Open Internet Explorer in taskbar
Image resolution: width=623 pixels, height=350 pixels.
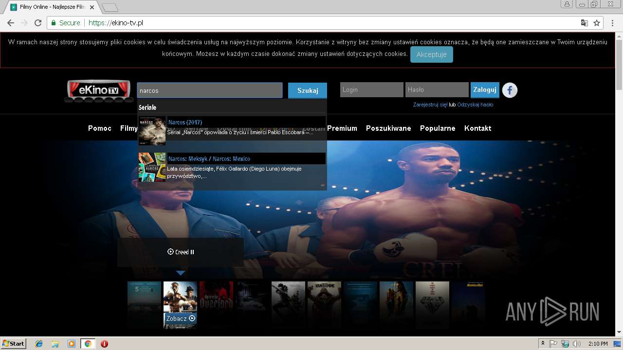[39, 344]
